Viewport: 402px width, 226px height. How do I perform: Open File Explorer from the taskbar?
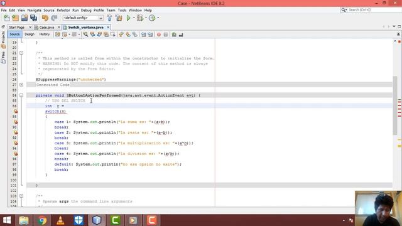(x=24, y=220)
